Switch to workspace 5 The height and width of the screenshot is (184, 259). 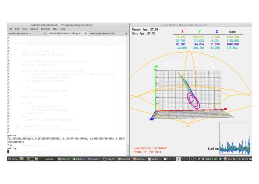click(x=191, y=159)
